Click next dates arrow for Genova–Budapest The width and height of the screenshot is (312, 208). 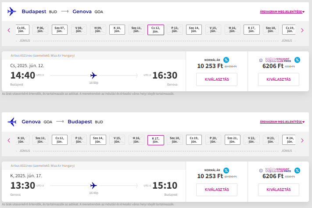click(302, 140)
